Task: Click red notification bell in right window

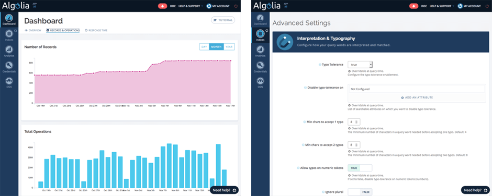Action: (x=414, y=6)
